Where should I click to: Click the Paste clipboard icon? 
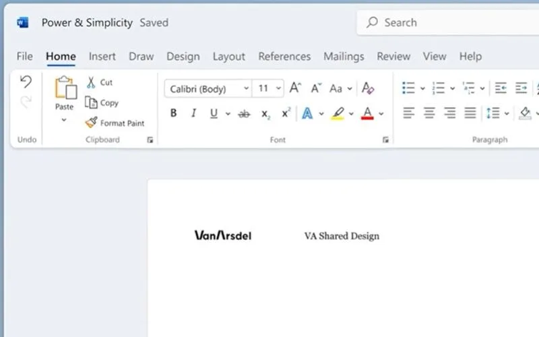pyautogui.click(x=65, y=88)
